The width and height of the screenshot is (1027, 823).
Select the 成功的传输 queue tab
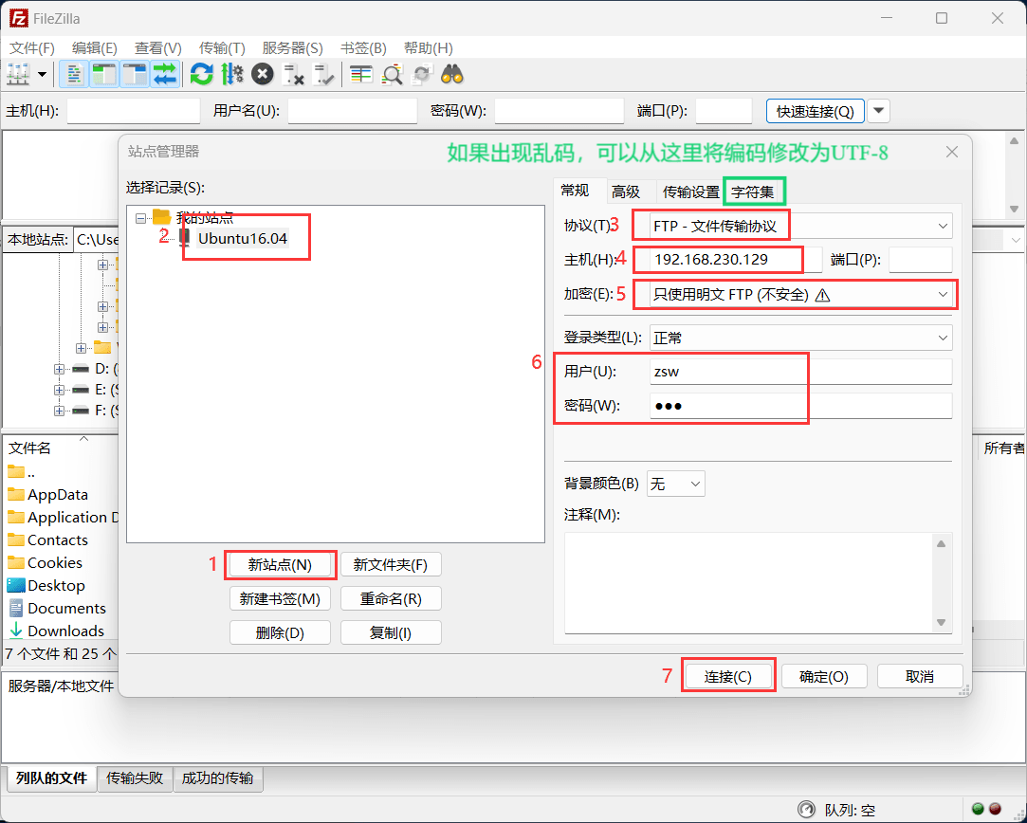pos(218,777)
